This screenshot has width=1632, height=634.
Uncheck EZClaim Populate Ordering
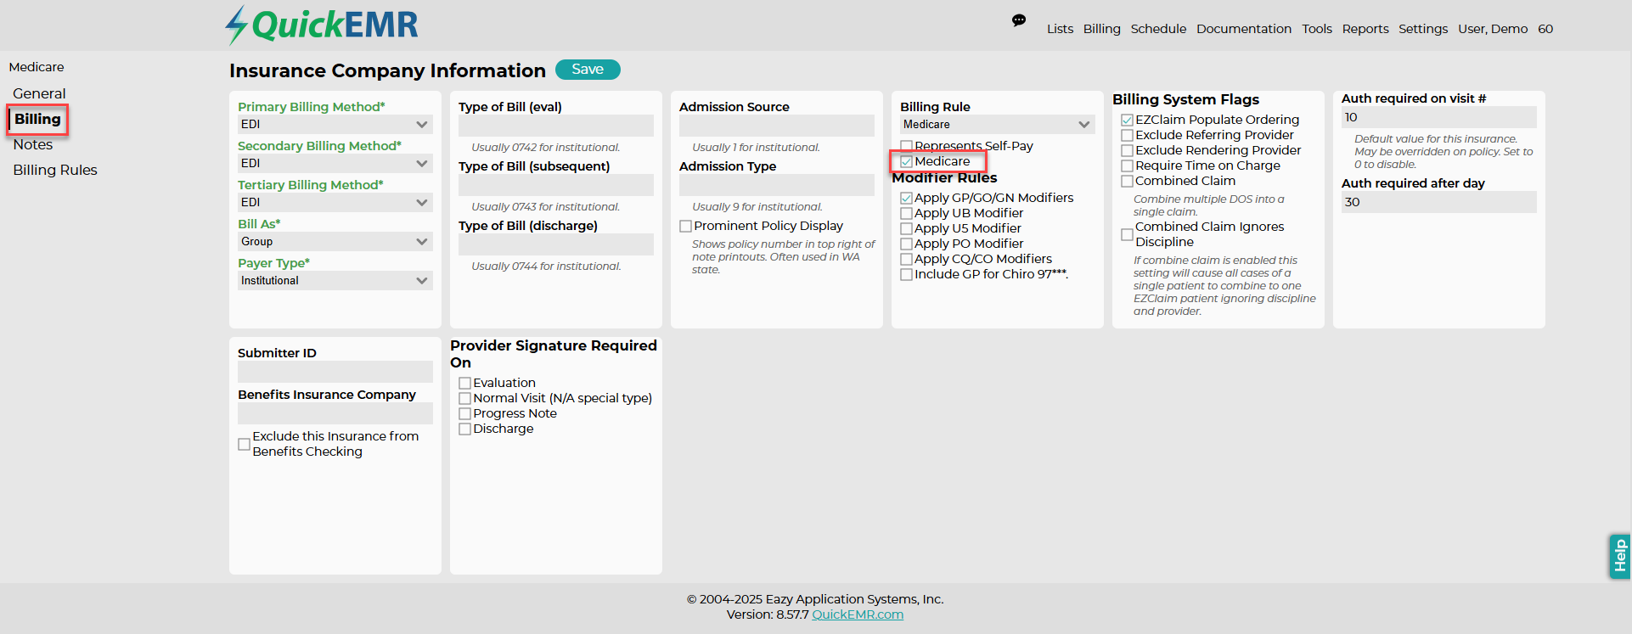pyautogui.click(x=1127, y=120)
